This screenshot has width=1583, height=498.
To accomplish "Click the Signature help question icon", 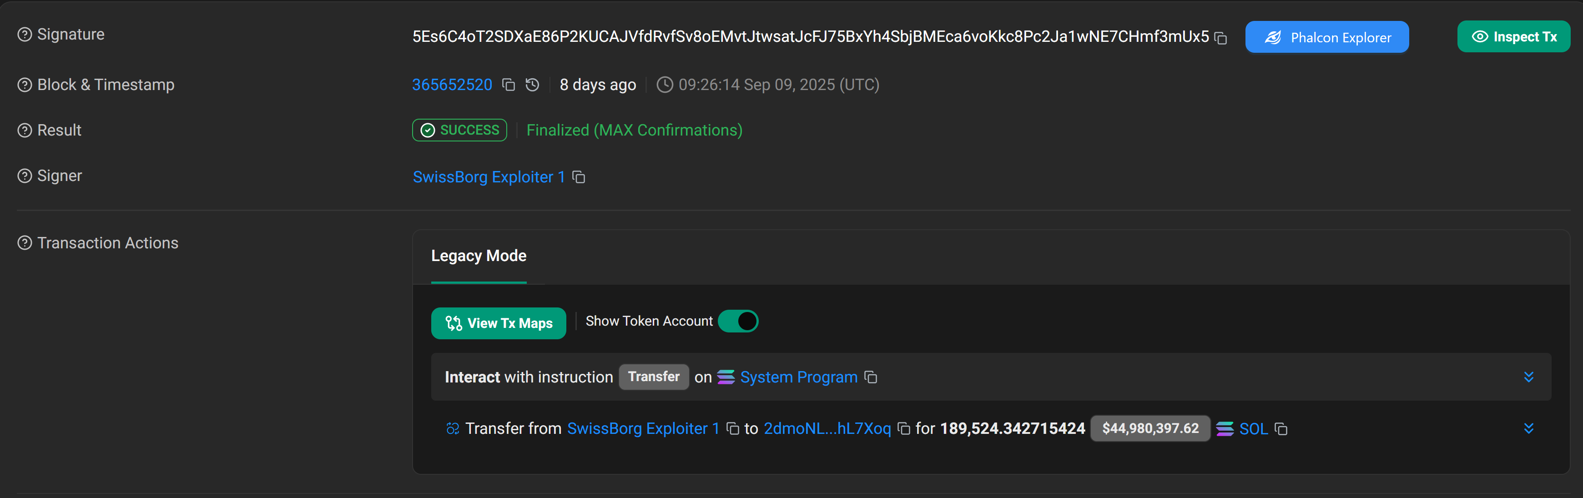I will 25,35.
